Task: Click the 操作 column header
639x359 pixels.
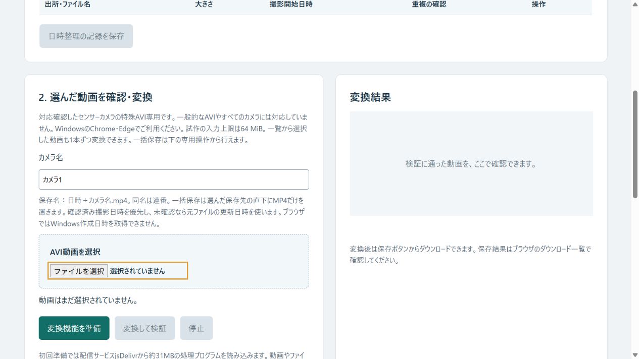Action: [x=538, y=4]
